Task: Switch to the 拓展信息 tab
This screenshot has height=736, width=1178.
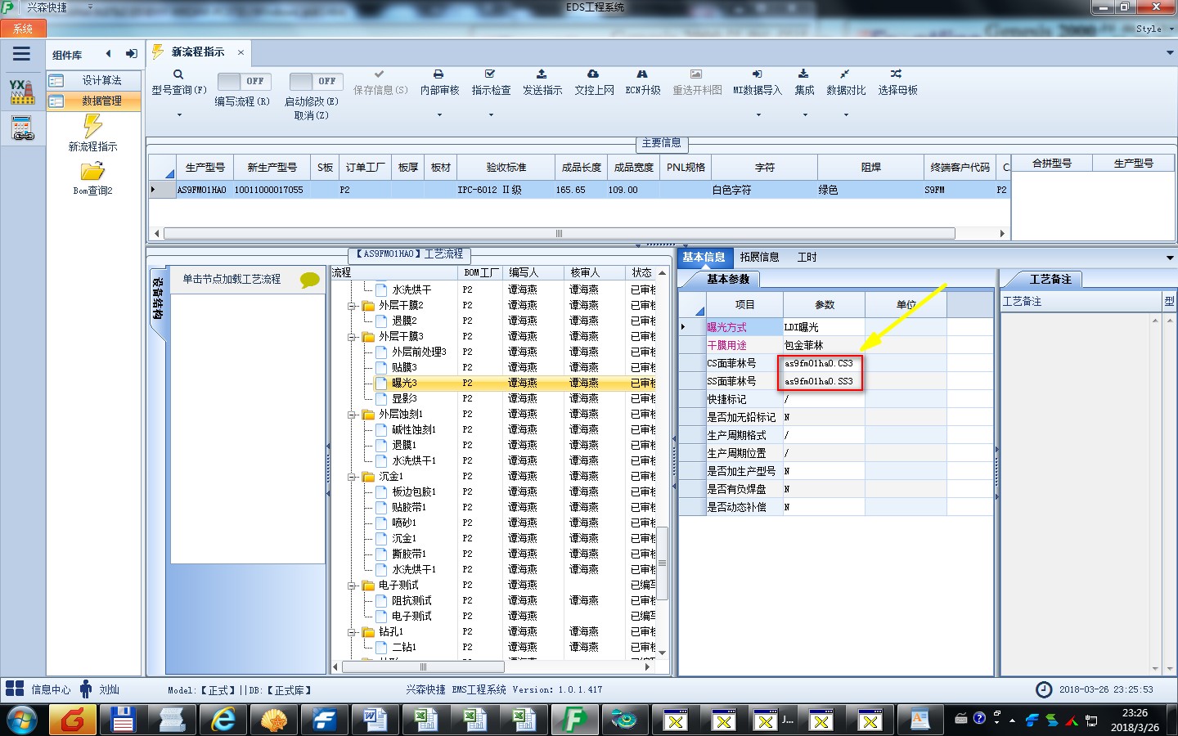Action: click(x=759, y=257)
